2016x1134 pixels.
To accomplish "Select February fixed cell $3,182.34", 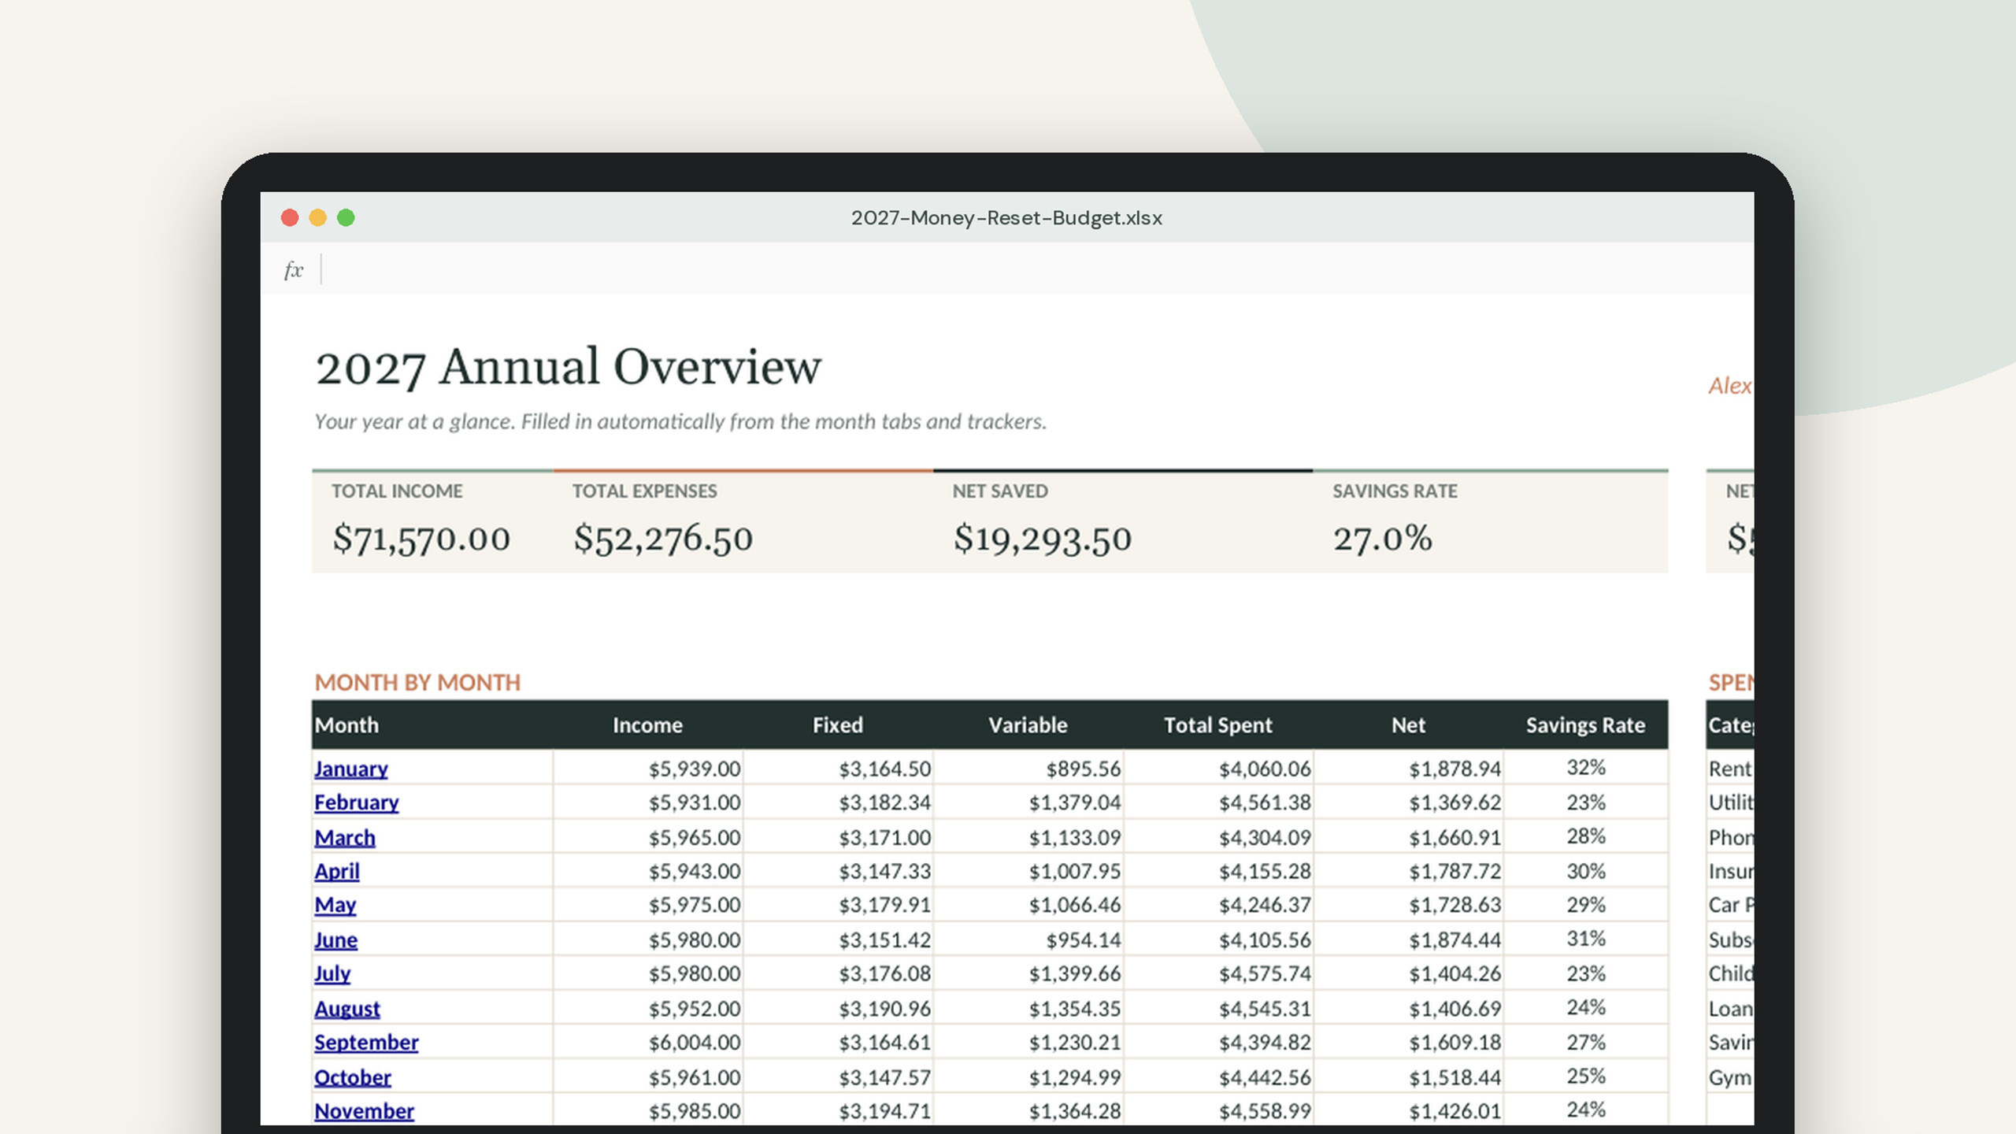I will [x=838, y=802].
